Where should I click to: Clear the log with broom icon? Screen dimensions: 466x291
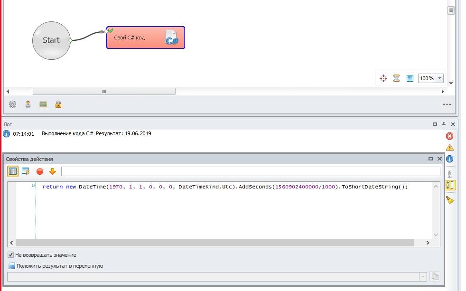[450, 200]
